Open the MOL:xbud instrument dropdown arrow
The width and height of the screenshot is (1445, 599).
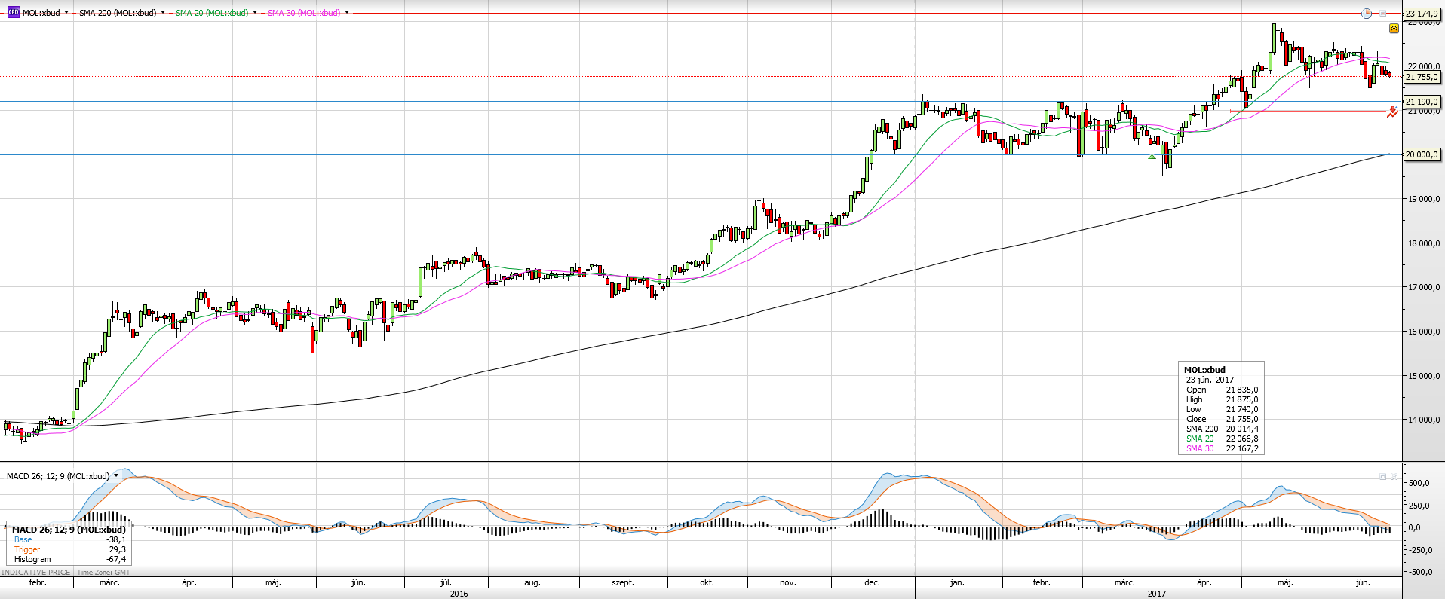tap(66, 13)
